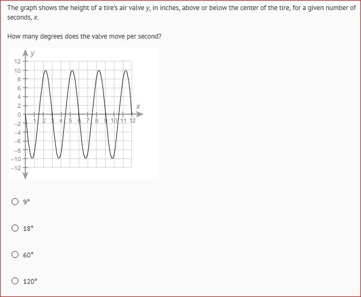
Task: Click the right arrowhead on the x-axis
Action: point(139,114)
